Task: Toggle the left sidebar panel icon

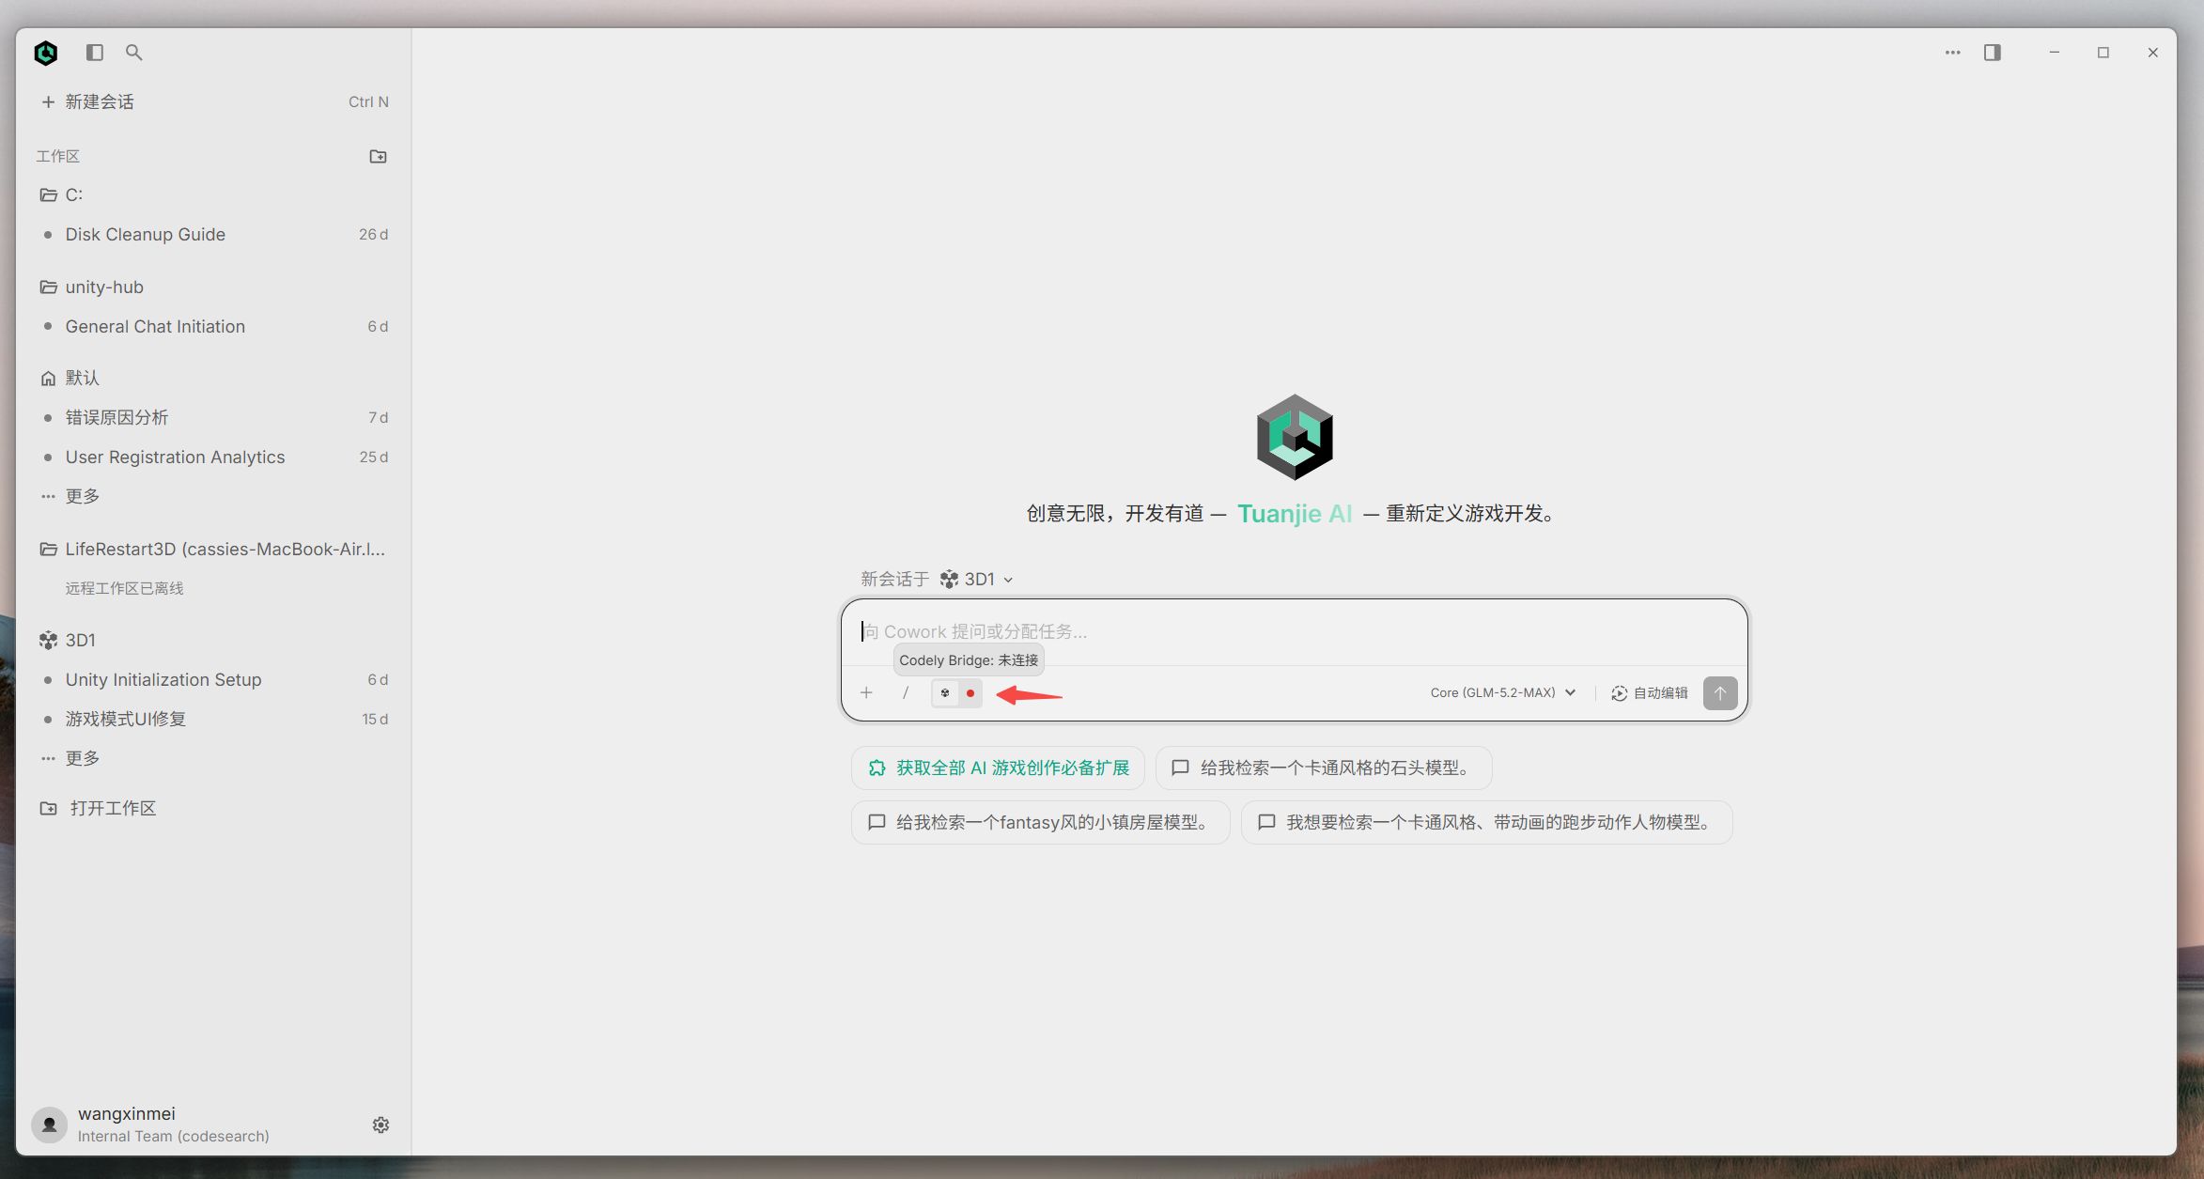Action: (x=95, y=53)
